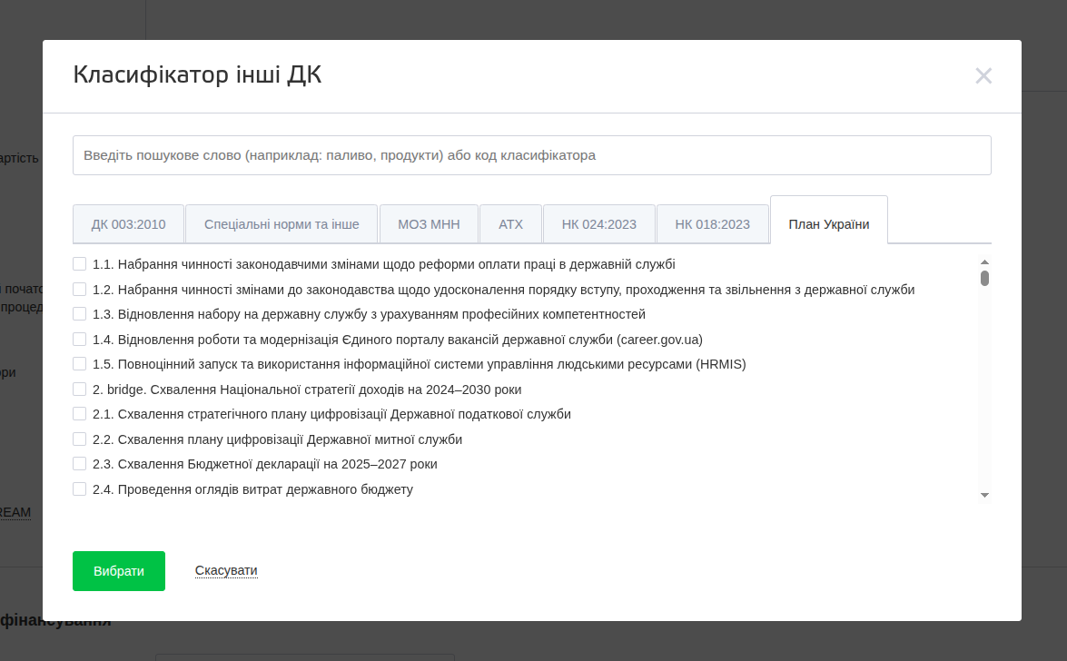Viewport: 1067px width, 661px height.
Task: Tick checkbox for item 1.2 законодавства
Action: (80, 290)
